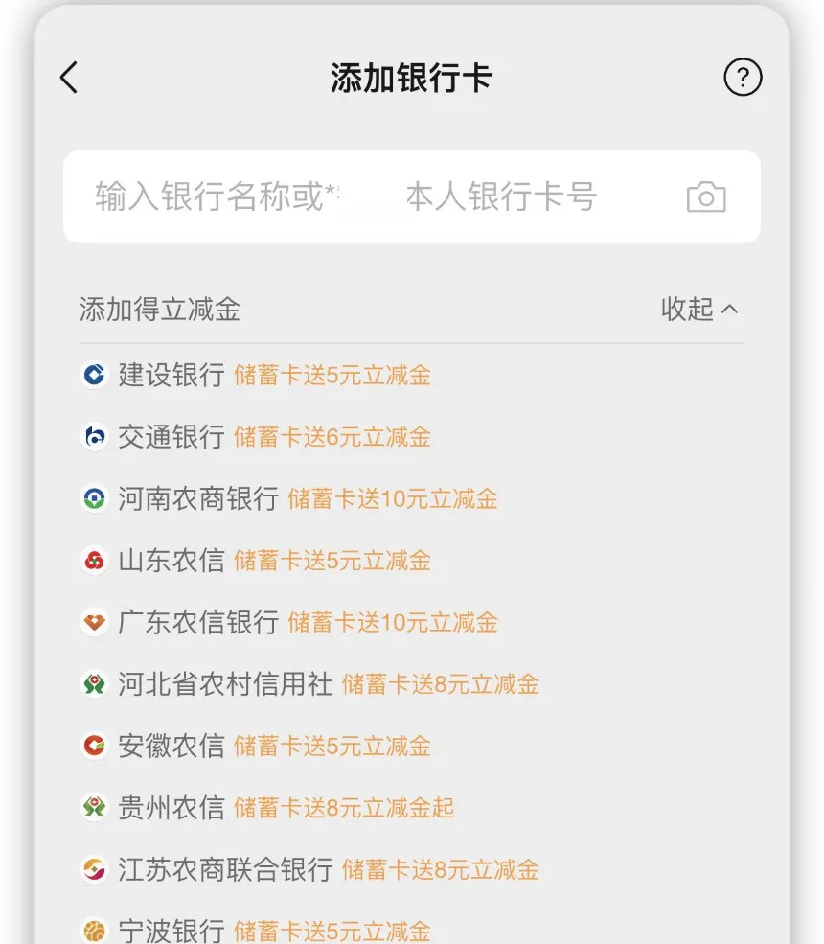
Task: Open 河北省农村信用社 储蓄卡送8元立减金 offer
Action: click(441, 684)
